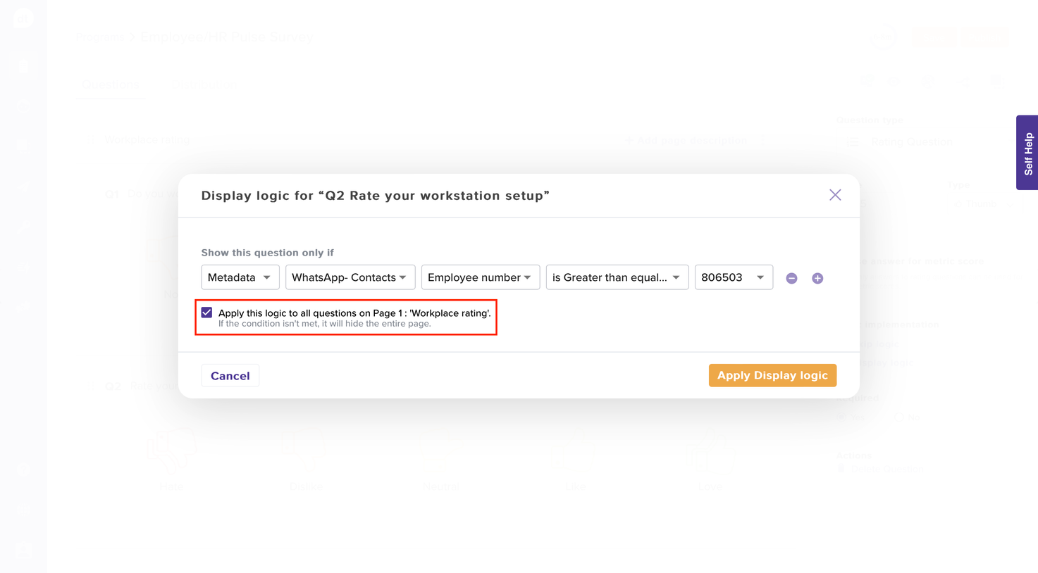1038x573 pixels.
Task: Select the Required 'No' radio option
Action: 898,417
